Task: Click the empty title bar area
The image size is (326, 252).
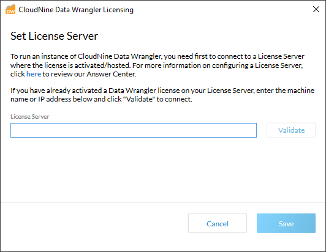Action: tap(222, 10)
